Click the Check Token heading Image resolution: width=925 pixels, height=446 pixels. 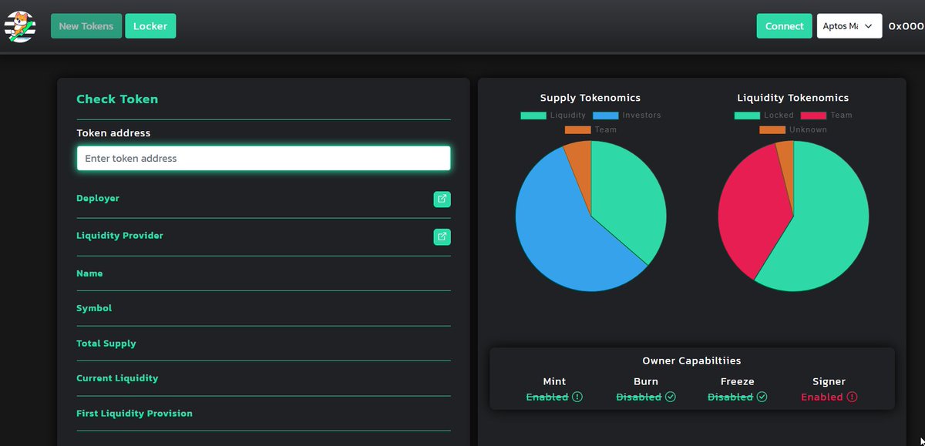(117, 99)
